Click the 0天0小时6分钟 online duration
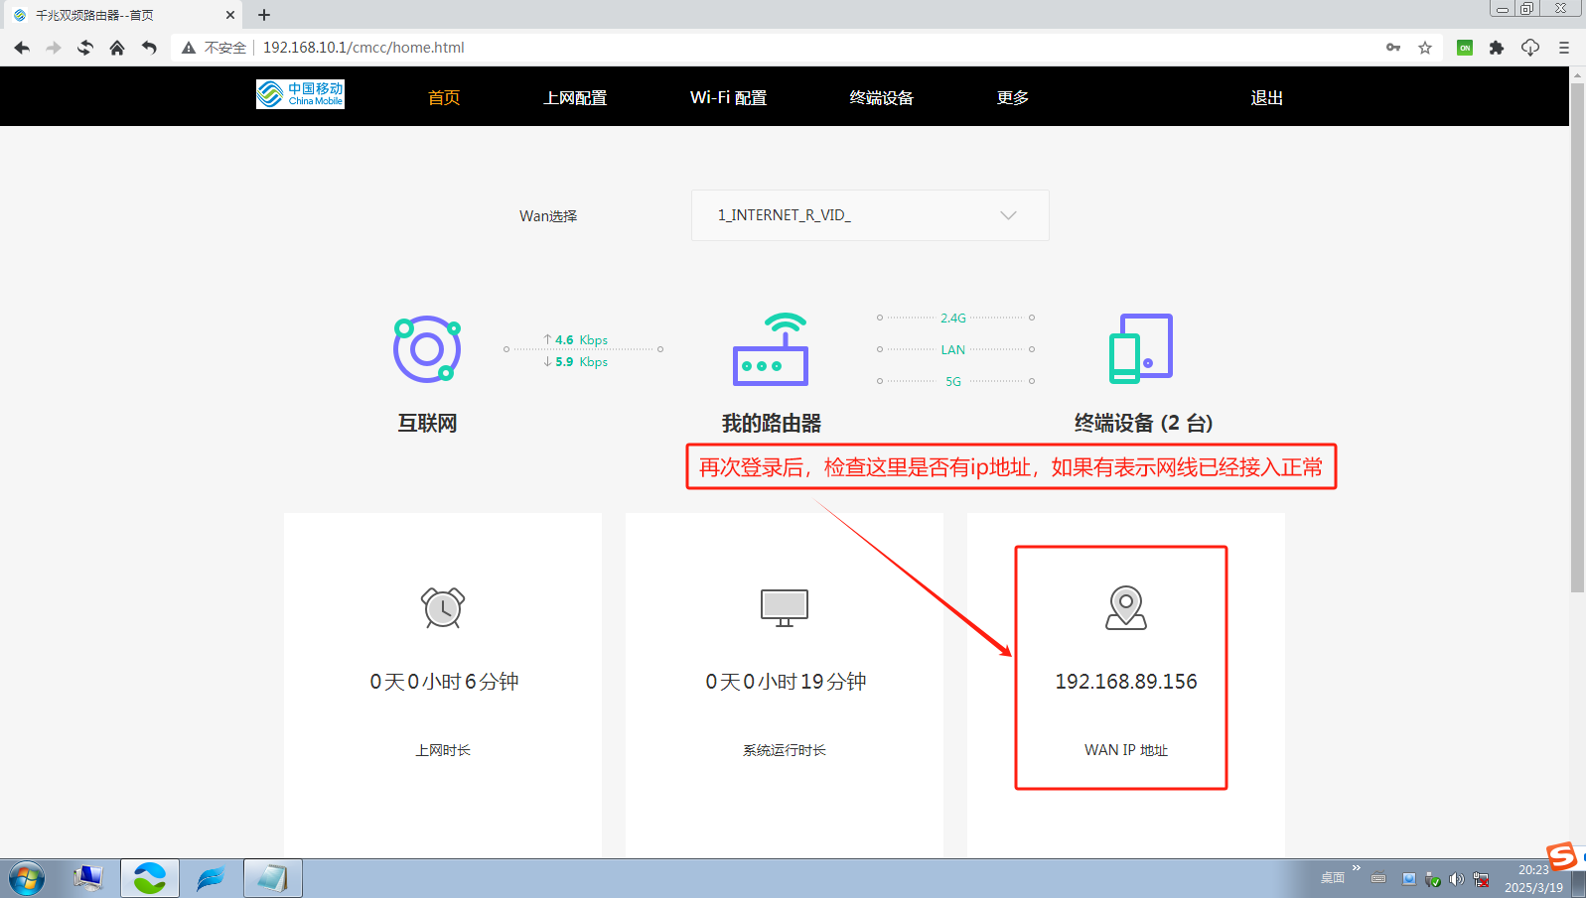 coord(444,682)
